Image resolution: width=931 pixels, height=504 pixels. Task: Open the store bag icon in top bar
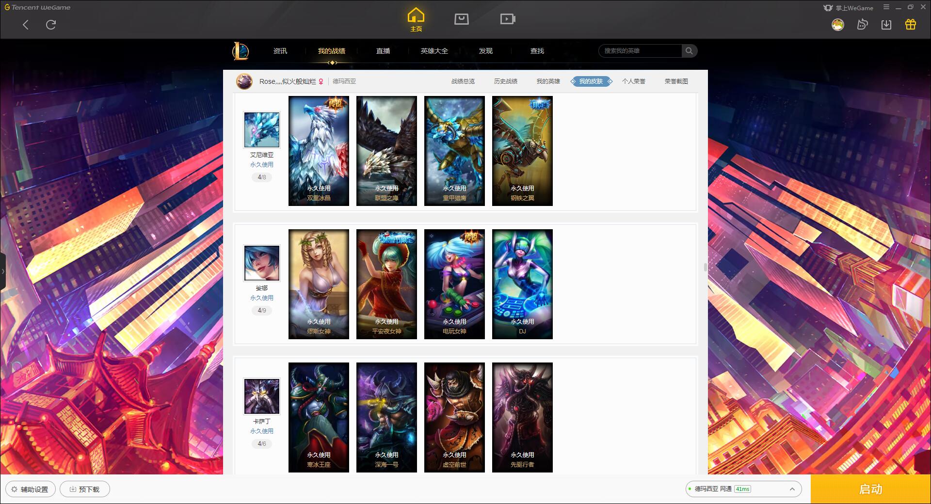click(461, 19)
